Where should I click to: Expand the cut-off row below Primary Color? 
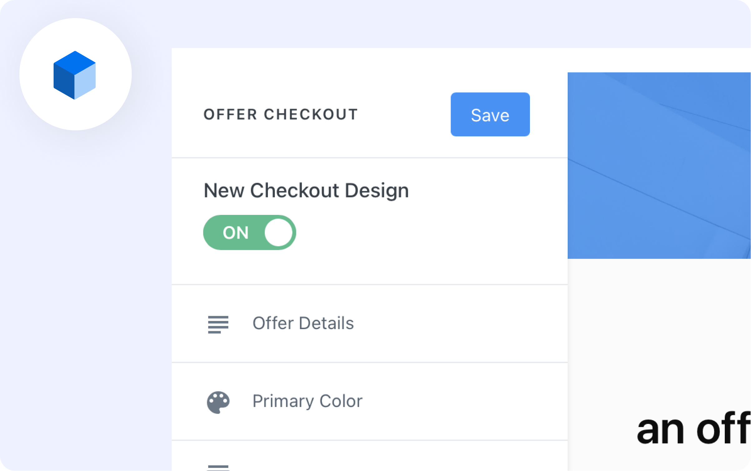tap(370, 456)
